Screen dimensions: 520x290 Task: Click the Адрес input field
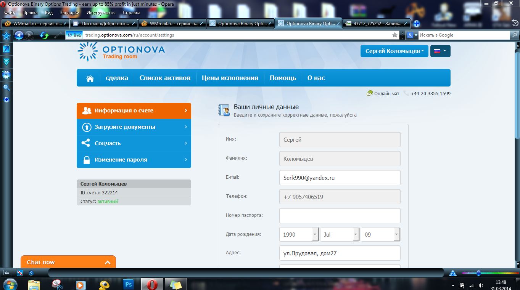coord(340,253)
